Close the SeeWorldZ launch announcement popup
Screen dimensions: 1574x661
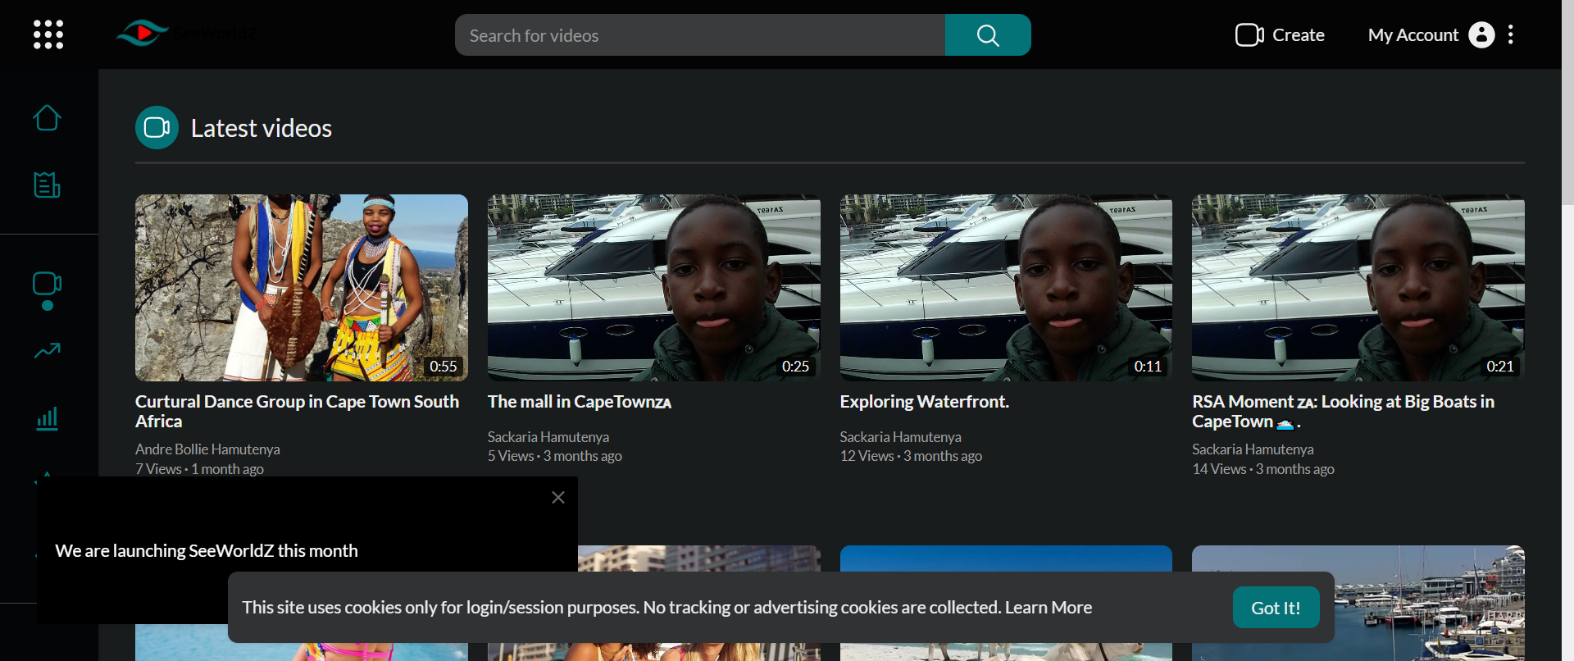(558, 498)
